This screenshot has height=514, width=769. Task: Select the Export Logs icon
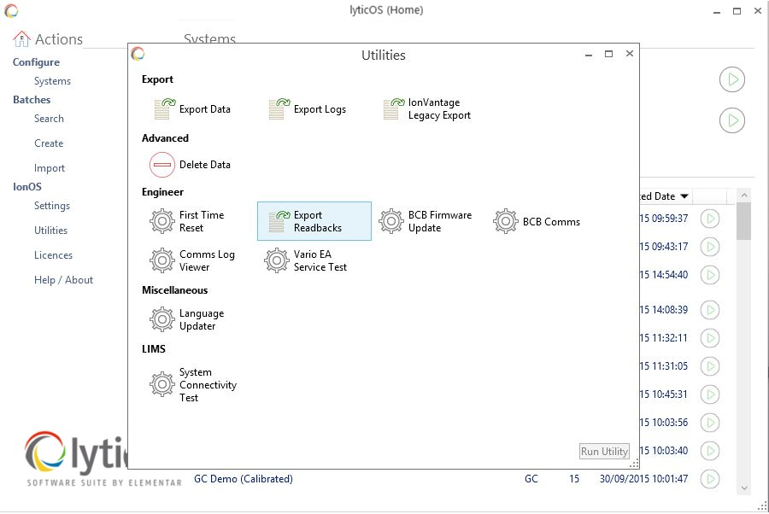pos(278,109)
